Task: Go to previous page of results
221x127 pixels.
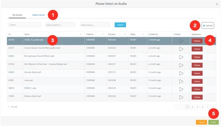Action: [x=182, y=107]
